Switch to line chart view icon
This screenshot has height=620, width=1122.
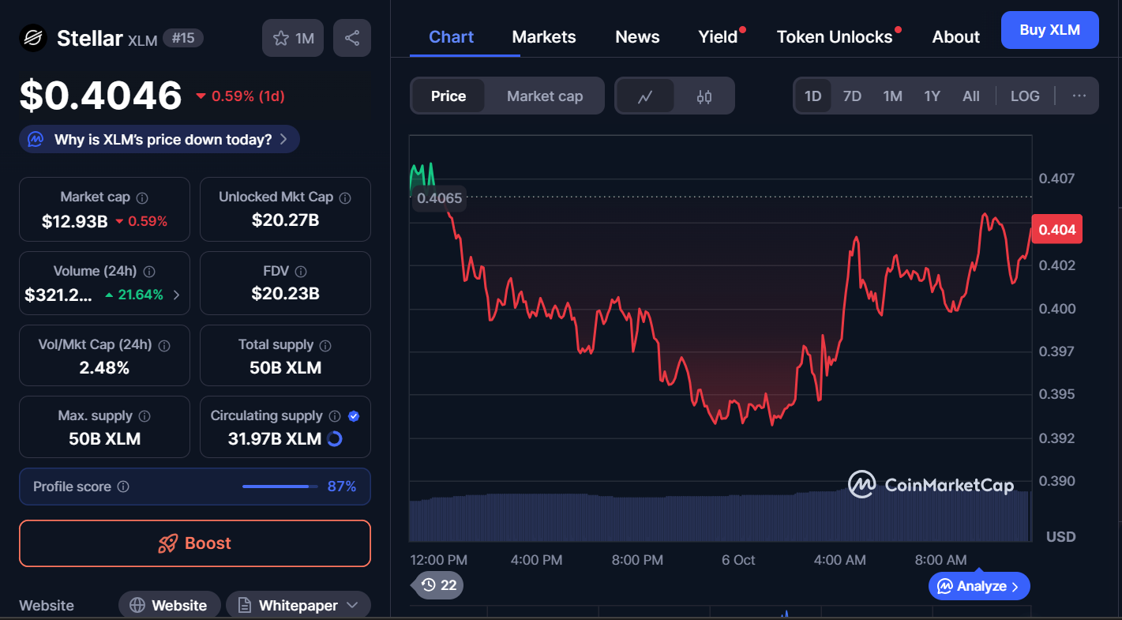tap(645, 96)
